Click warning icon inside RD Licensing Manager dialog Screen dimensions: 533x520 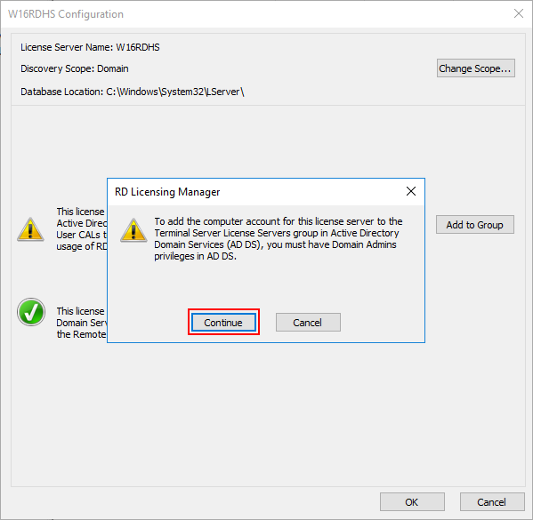[x=133, y=230]
